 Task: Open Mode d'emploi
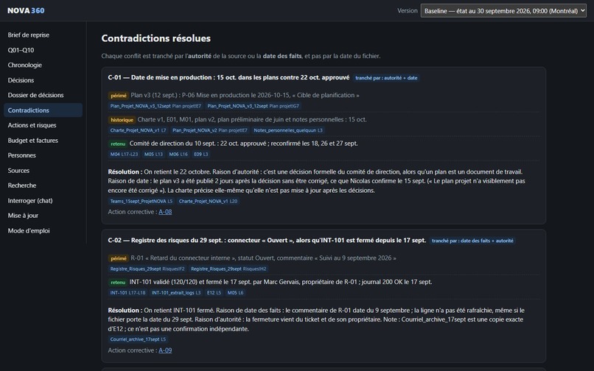click(x=43, y=230)
